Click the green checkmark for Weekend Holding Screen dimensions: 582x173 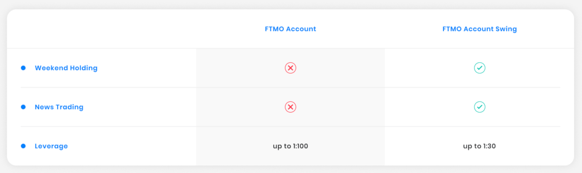coord(479,68)
